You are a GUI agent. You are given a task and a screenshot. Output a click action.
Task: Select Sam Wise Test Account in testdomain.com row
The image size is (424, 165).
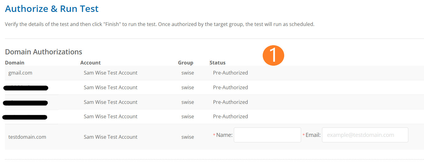coord(111,137)
